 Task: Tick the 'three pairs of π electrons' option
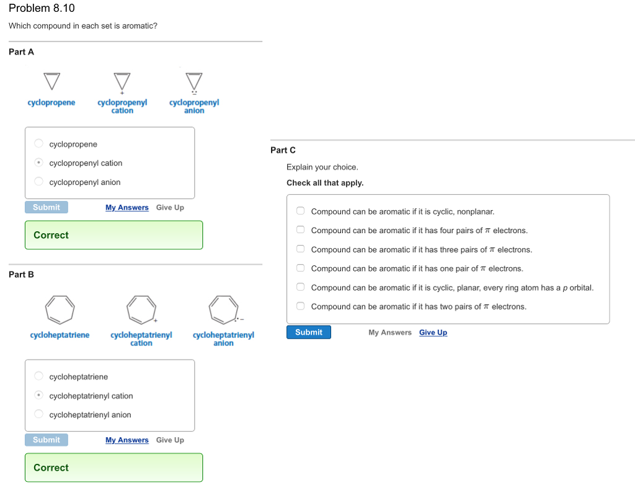pos(300,249)
